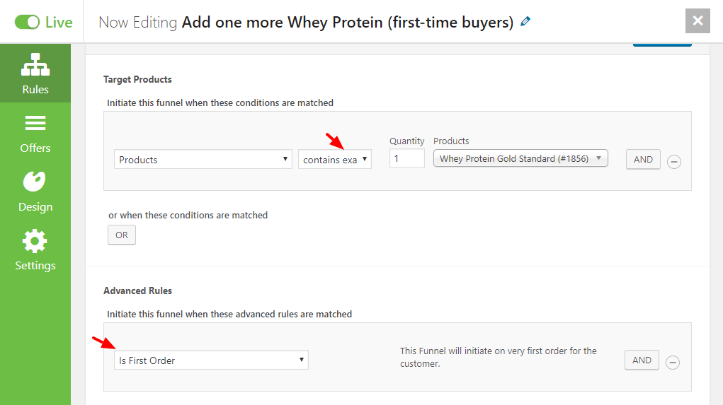The image size is (723, 405).
Task: Remove the Is First Order rule
Action: pos(673,362)
